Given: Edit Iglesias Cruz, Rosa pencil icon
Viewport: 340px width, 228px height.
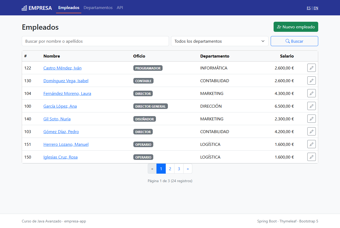Looking at the screenshot, I should click(x=312, y=157).
